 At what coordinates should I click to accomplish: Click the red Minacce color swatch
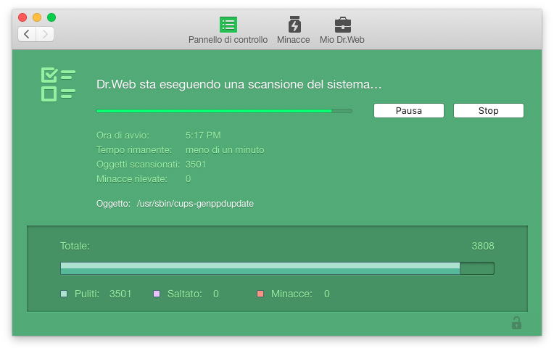(x=260, y=294)
